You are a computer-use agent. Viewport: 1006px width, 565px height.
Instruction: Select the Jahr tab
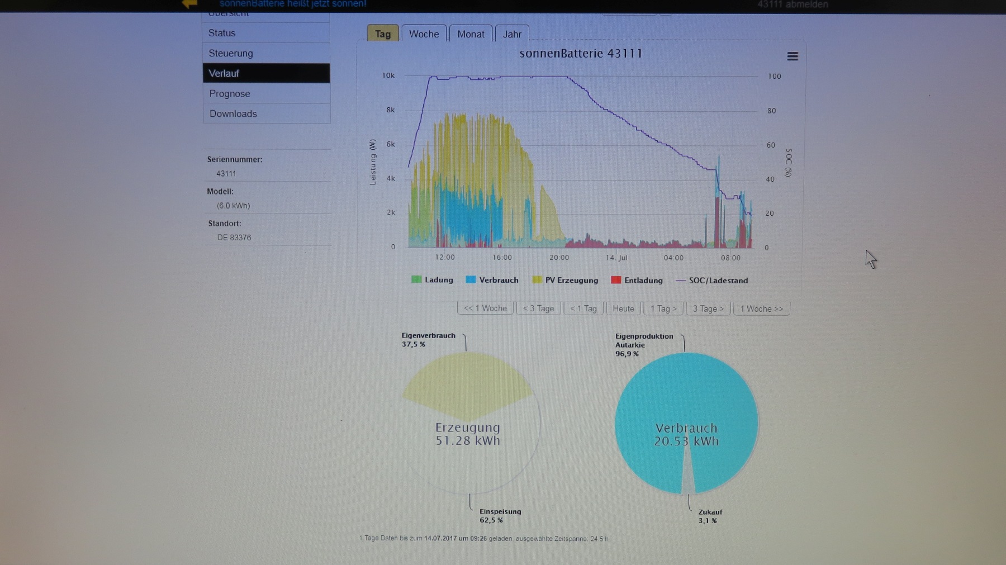click(x=512, y=34)
